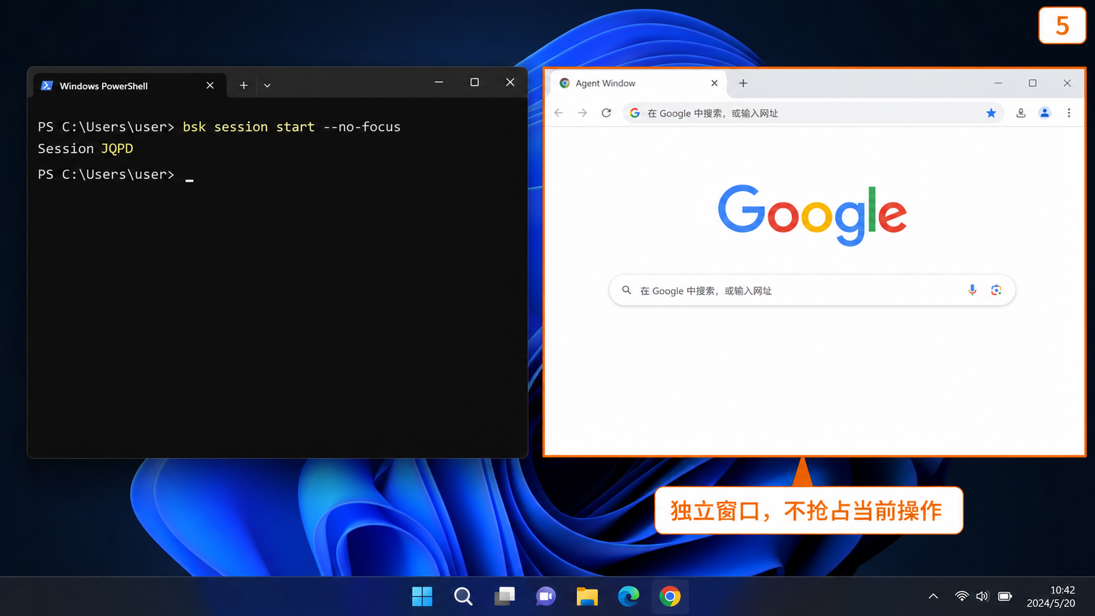Search by image with Google Lens
The width and height of the screenshot is (1095, 616).
click(x=996, y=290)
